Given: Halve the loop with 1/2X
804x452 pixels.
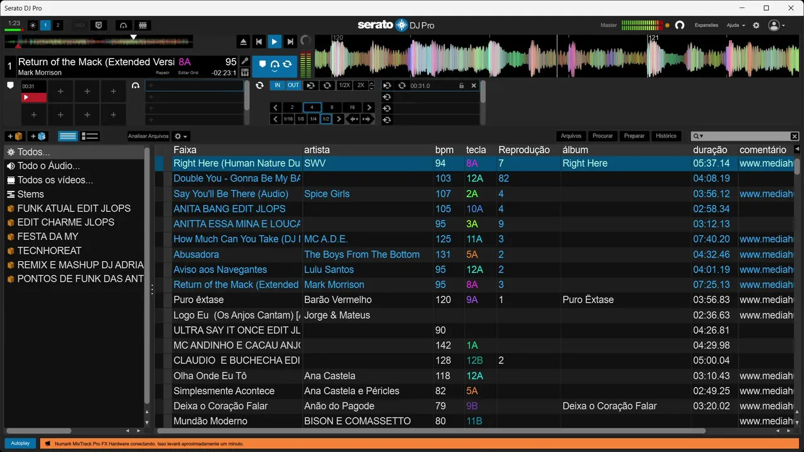Looking at the screenshot, I should coord(344,85).
